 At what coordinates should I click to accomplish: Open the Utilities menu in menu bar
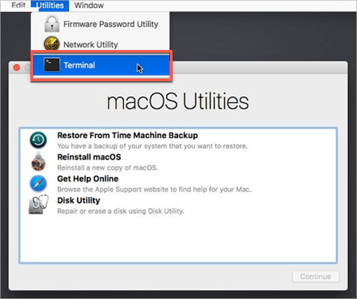[50, 5]
